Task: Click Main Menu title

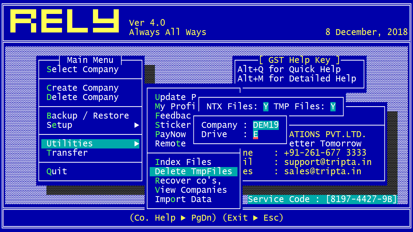Action: click(x=90, y=60)
